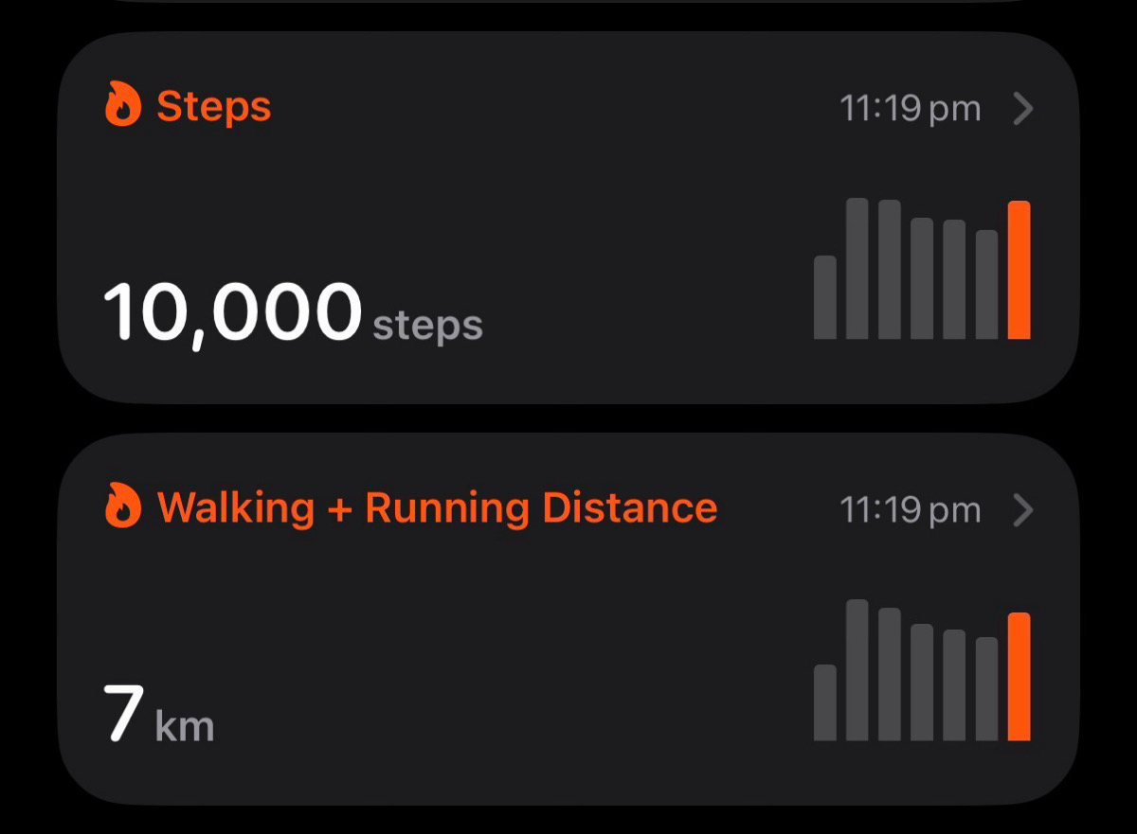Select the orange bar in the Steps chart
Screen dimensions: 1137x834
(x=1020, y=270)
